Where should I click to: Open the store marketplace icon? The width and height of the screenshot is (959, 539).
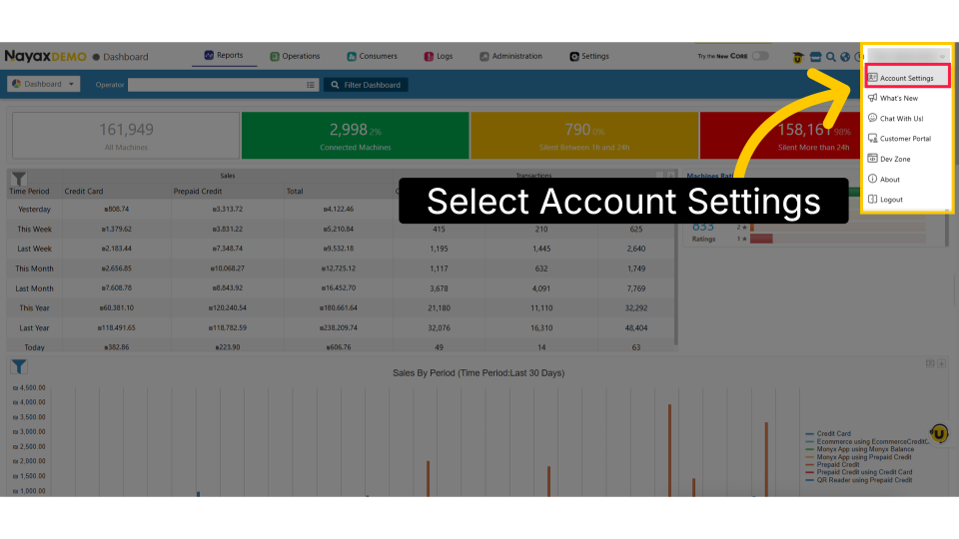point(815,57)
